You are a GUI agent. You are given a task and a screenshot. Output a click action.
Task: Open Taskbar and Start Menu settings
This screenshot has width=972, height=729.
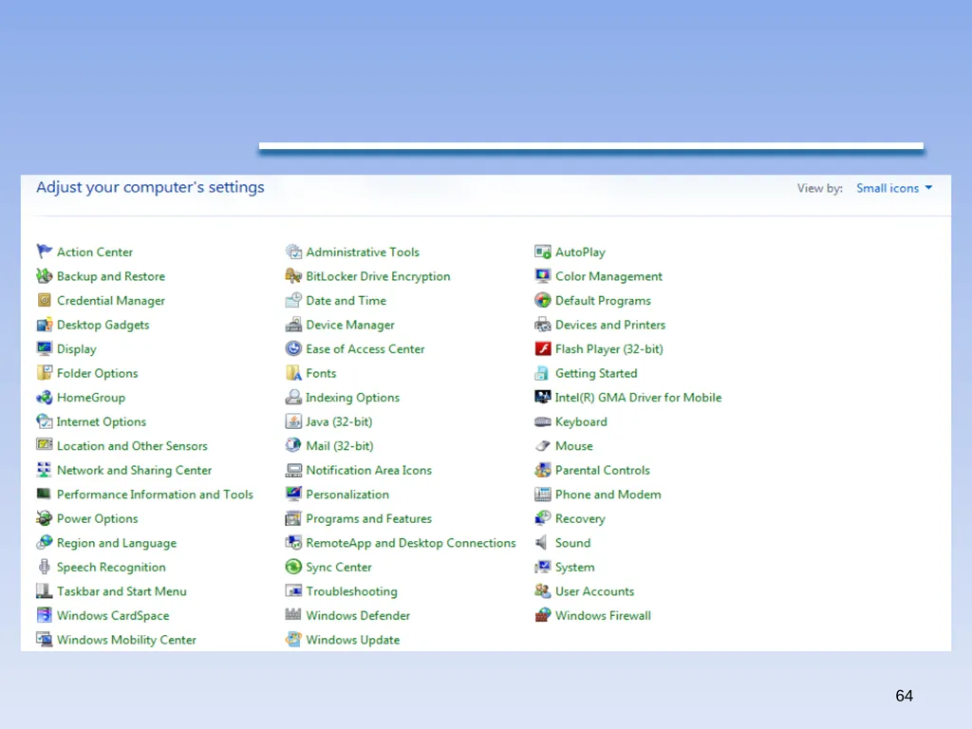121,590
